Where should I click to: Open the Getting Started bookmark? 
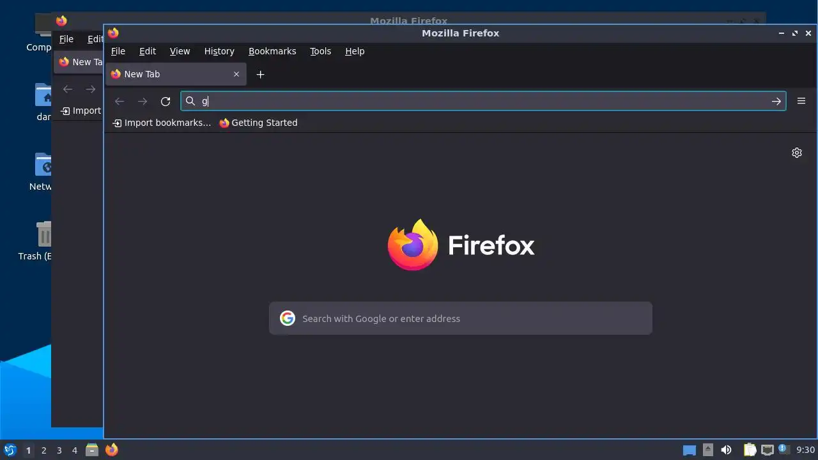[258, 123]
